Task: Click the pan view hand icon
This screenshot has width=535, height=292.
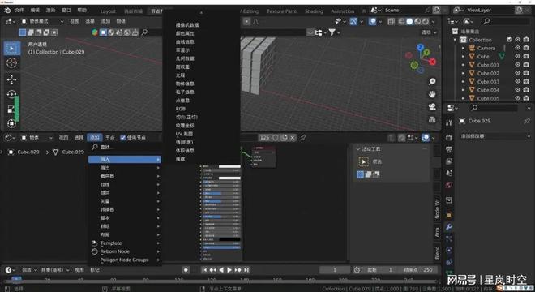Action: coord(432,94)
